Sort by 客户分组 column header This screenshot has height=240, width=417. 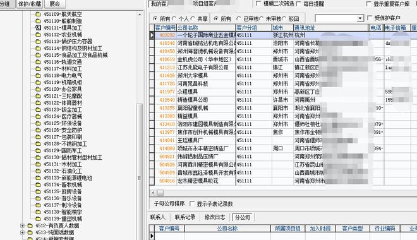tap(254, 28)
